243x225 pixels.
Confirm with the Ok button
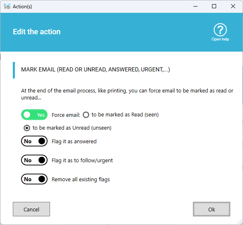[212, 209]
